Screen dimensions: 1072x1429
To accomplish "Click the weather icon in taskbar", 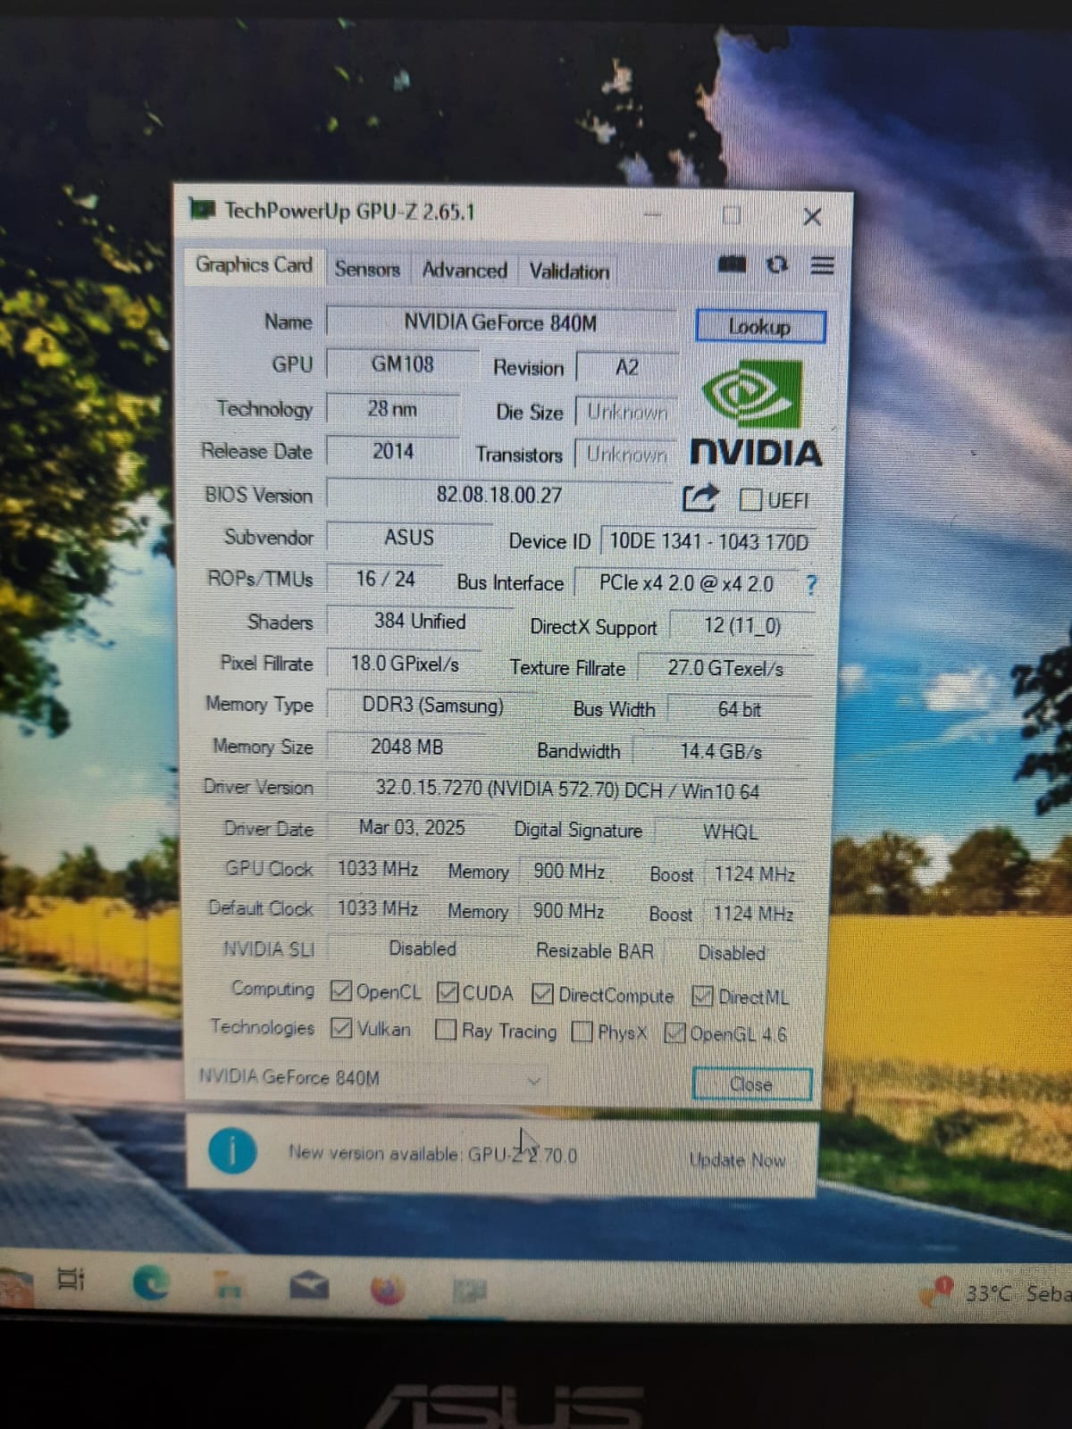I will click(x=938, y=1291).
